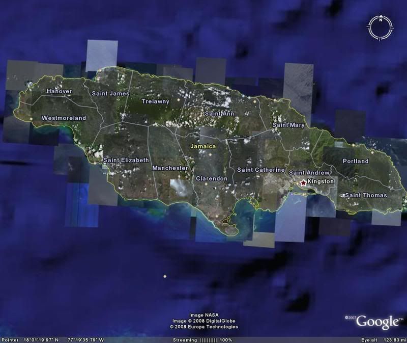Click the Image NASA copyright text
Image resolution: width=407 pixels, height=343 pixels.
(203, 315)
